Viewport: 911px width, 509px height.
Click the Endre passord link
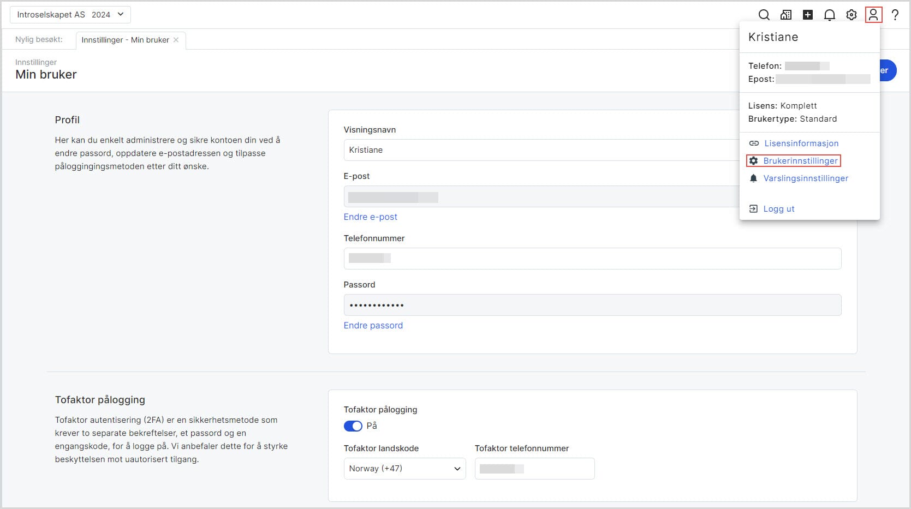tap(373, 326)
